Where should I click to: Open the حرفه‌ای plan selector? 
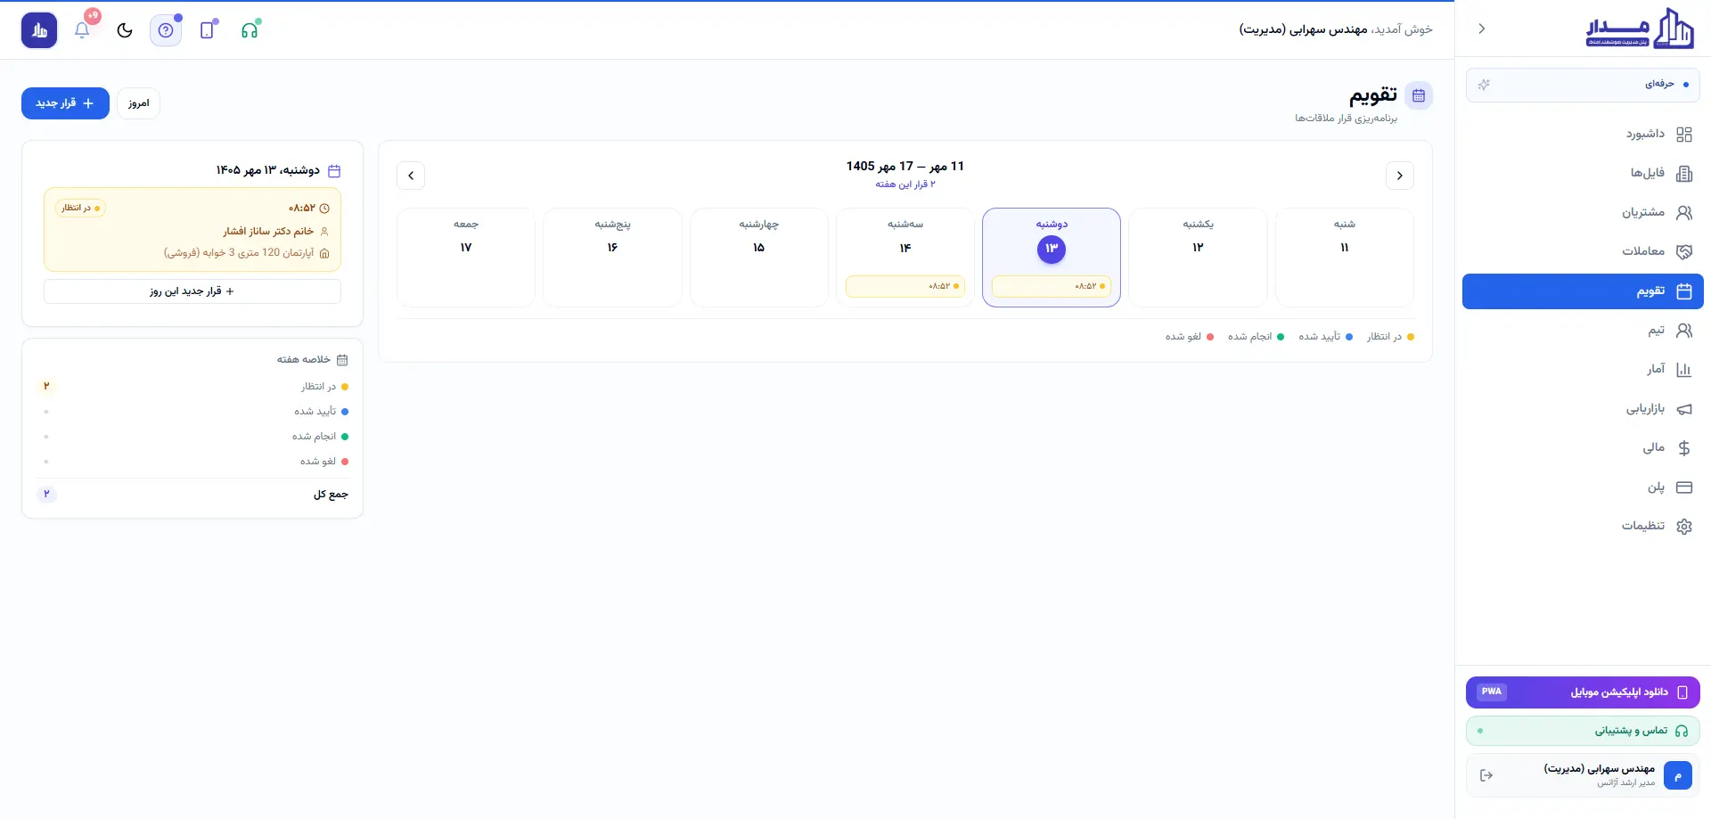pos(1583,85)
